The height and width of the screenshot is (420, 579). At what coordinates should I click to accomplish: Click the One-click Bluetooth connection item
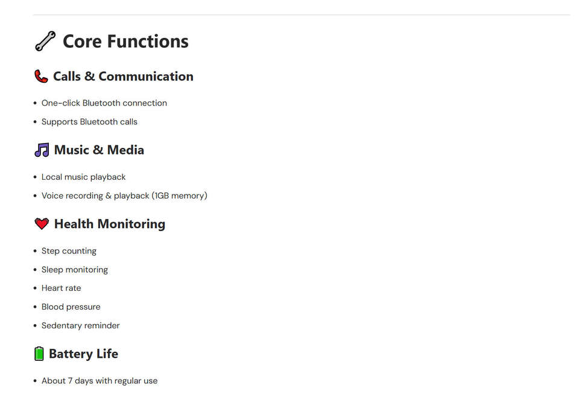(x=104, y=103)
